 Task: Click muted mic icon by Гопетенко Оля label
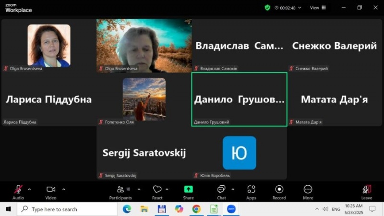pyautogui.click(x=101, y=122)
